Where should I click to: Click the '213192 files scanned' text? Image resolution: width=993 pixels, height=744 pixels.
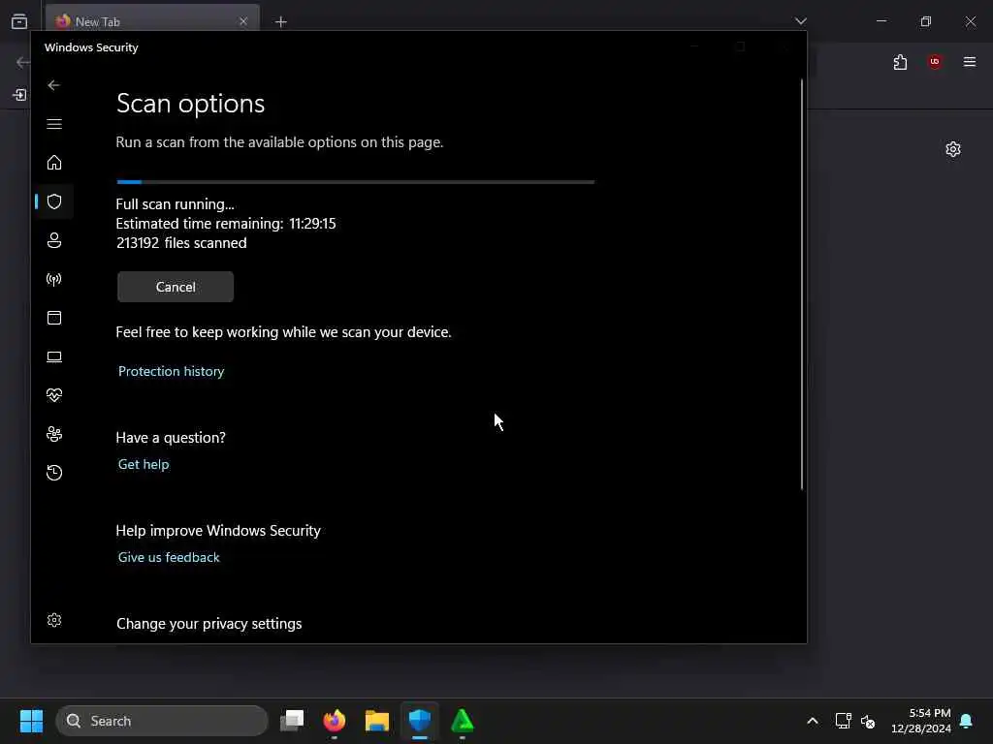pyautogui.click(x=181, y=243)
